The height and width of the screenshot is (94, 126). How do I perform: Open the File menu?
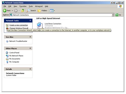(x=5, y=6)
